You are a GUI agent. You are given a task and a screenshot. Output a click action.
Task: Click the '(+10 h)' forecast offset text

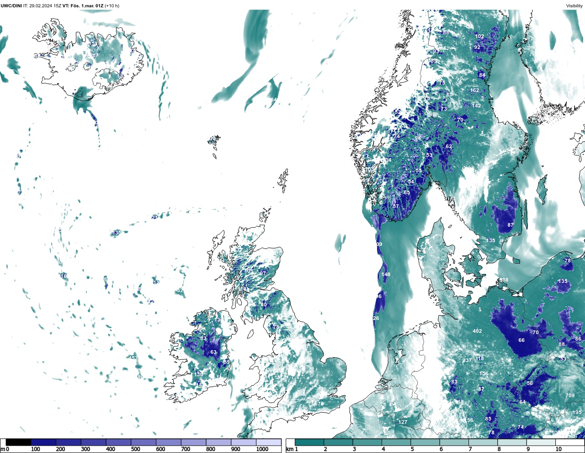tap(112, 6)
